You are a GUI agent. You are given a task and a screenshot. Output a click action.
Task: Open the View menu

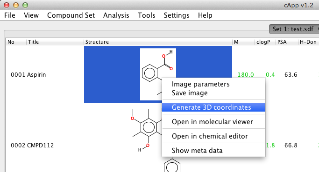pos(31,15)
